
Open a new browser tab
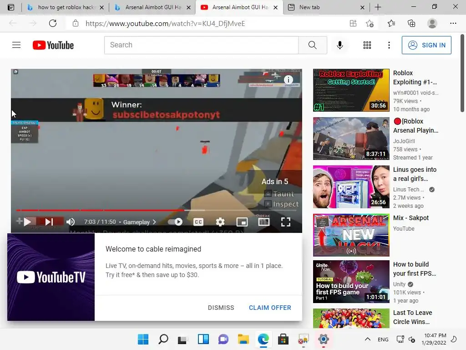[x=378, y=7]
